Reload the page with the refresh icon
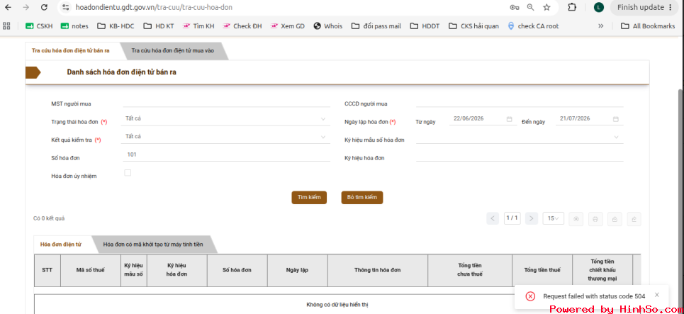Viewport: 684px width, 314px height. (44, 7)
